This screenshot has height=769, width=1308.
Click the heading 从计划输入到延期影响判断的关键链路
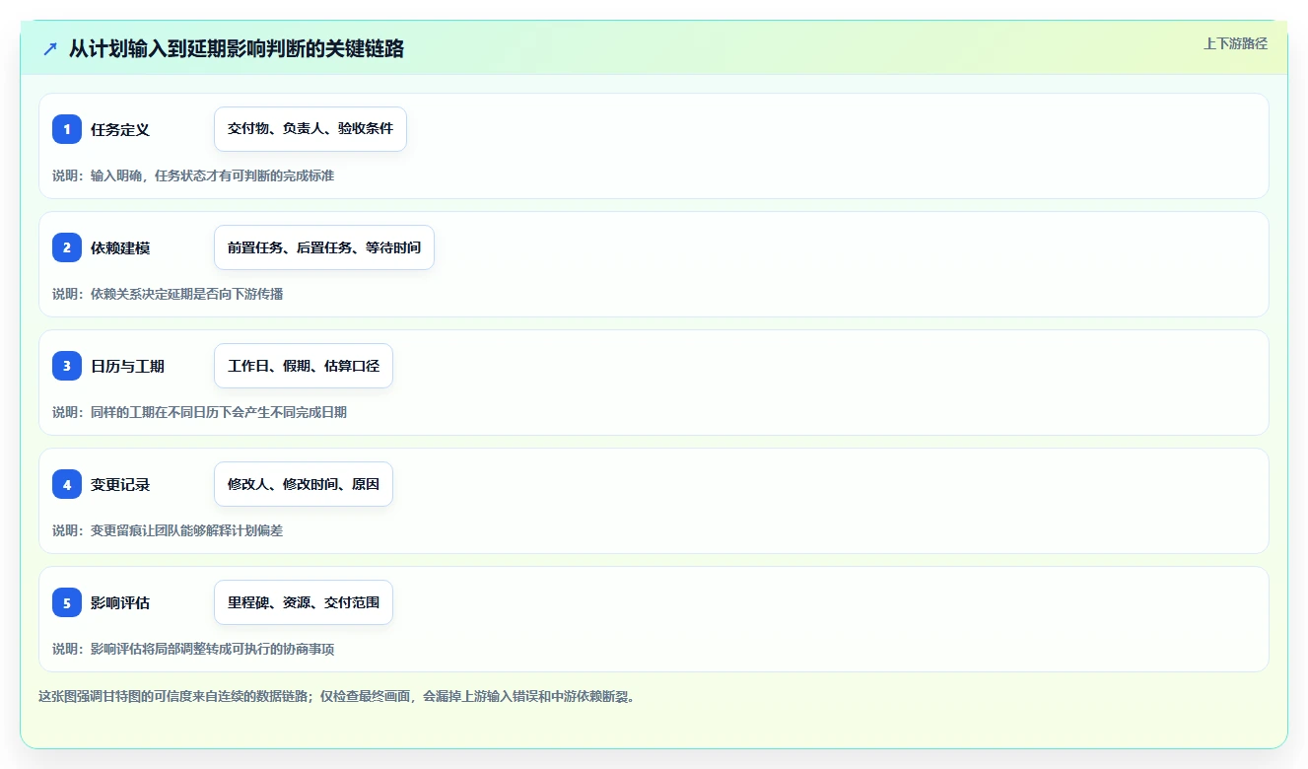coord(237,48)
